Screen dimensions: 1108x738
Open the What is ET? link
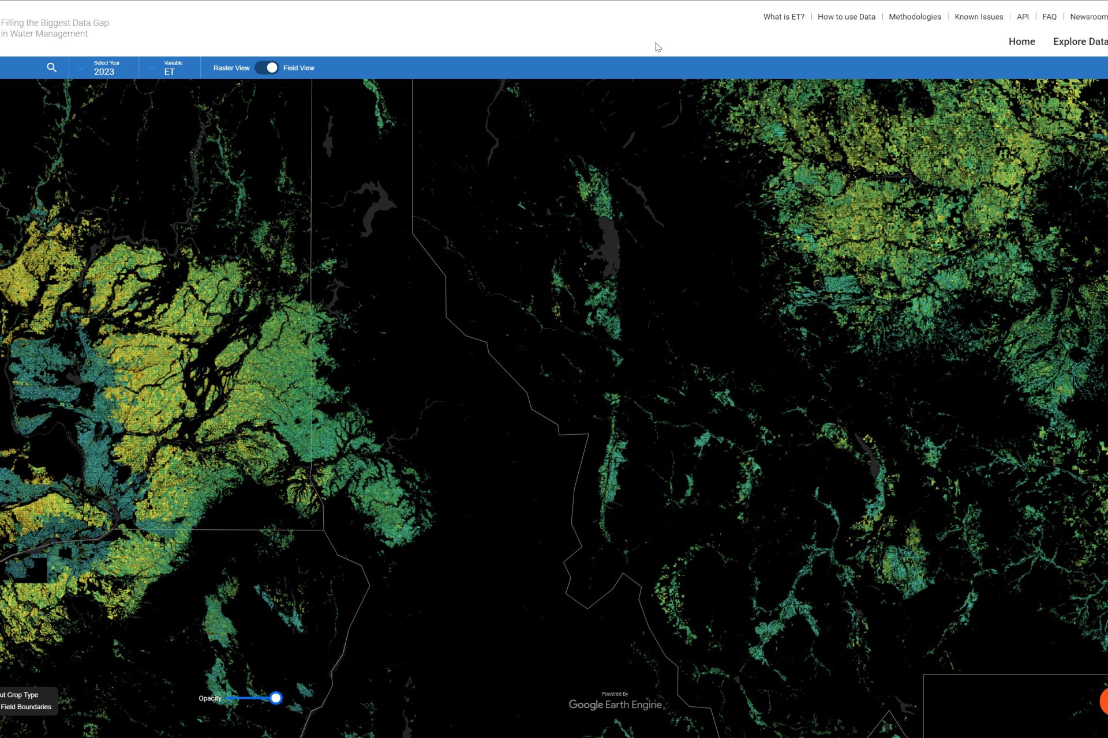tap(783, 17)
